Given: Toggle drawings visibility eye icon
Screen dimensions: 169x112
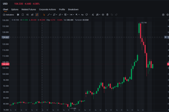Looking at the screenshot, I should 103,15.
